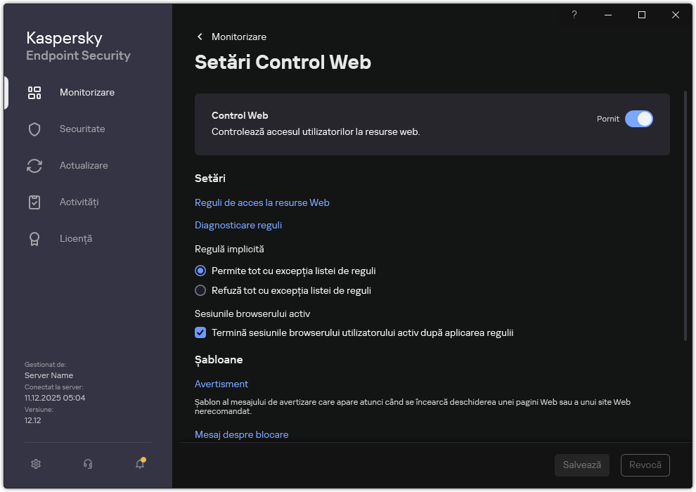
Task: Open notifications via the bell icon
Action: (x=139, y=465)
